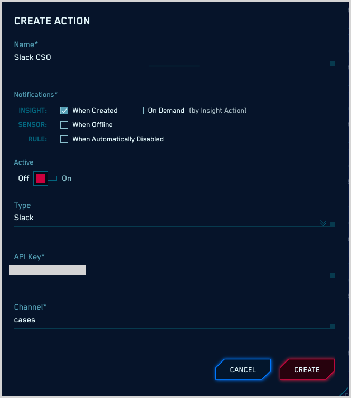Tick the When Automatically Disabled rule checkbox

64,139
